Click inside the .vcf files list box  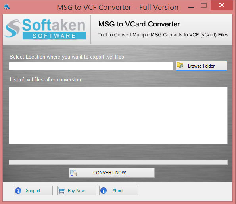click(x=118, y=115)
